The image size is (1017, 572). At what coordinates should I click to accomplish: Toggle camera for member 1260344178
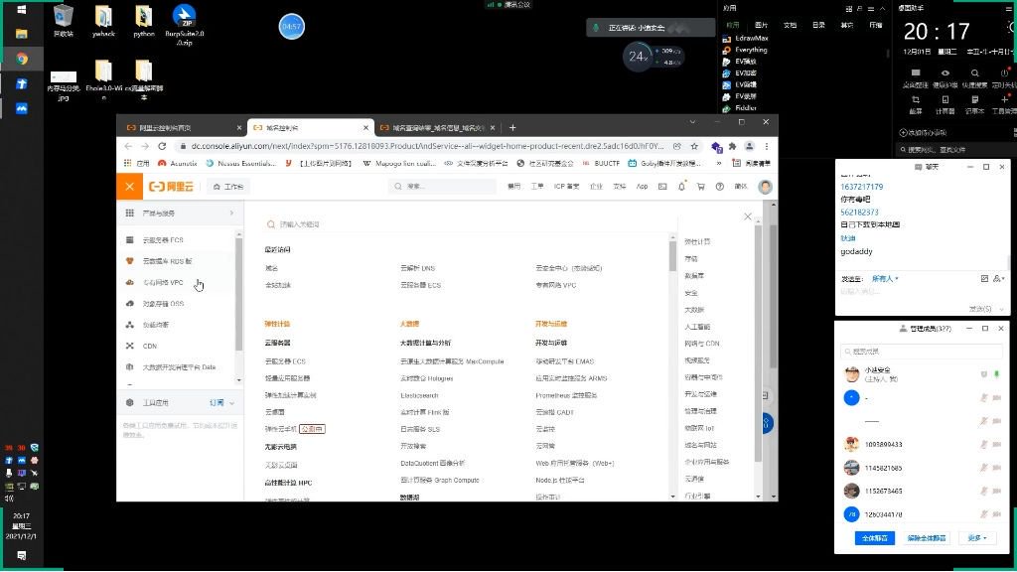click(x=997, y=514)
